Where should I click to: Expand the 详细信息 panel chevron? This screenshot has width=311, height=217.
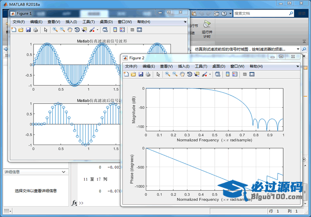64,172
